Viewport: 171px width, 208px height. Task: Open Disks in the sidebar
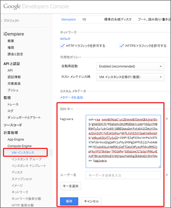[x=17, y=172]
